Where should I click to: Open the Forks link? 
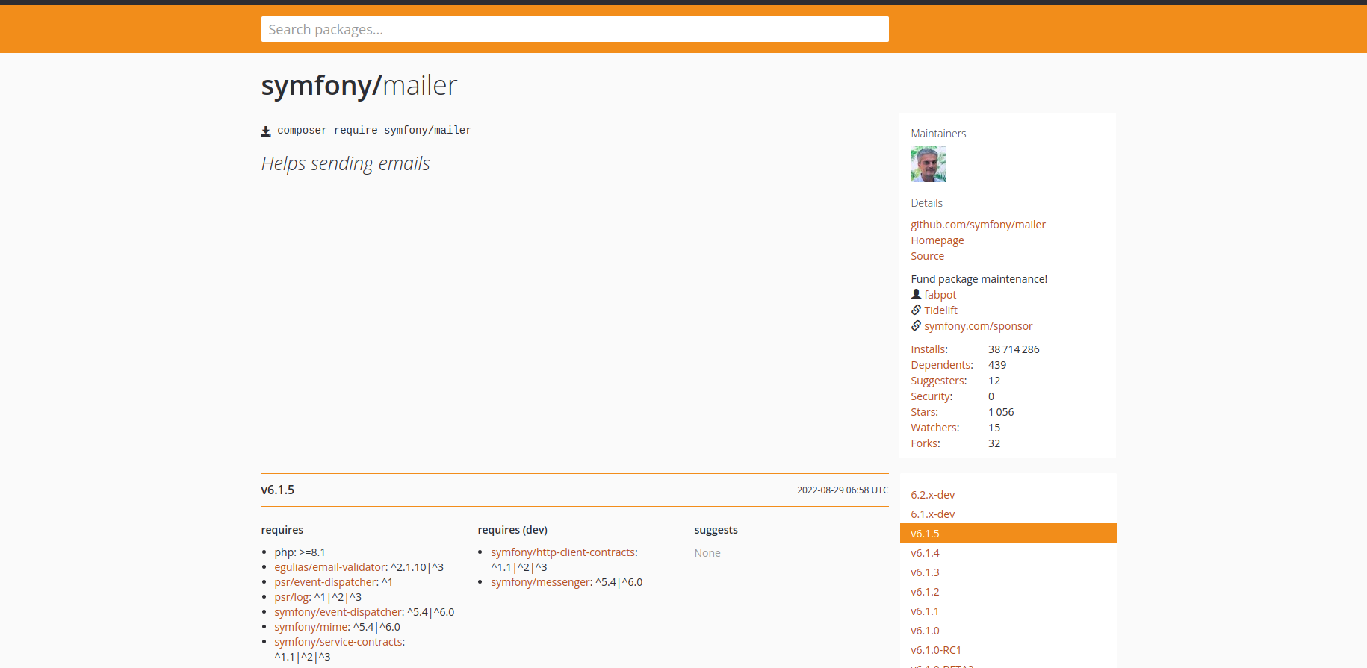925,443
